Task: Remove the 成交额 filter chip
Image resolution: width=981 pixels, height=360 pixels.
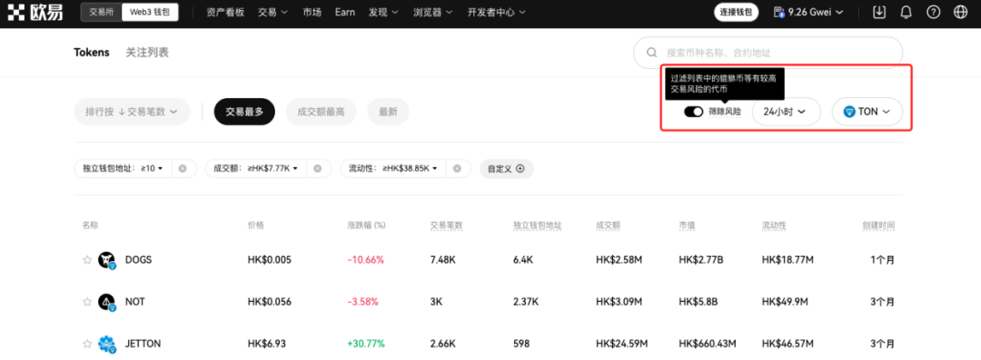Action: 318,169
